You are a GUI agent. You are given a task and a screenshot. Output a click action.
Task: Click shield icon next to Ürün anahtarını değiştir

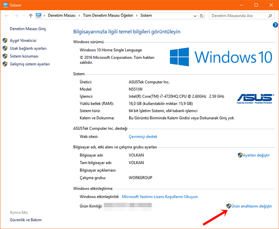pos(228,206)
